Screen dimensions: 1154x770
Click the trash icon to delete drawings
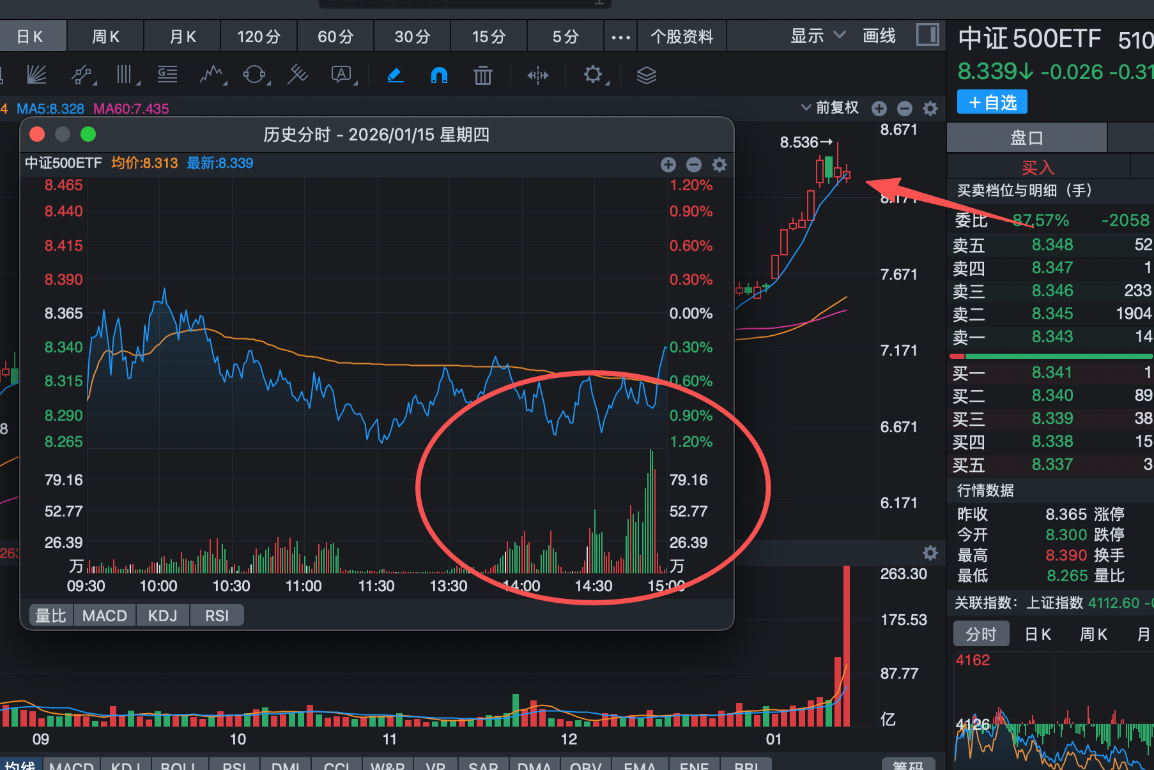pos(483,75)
